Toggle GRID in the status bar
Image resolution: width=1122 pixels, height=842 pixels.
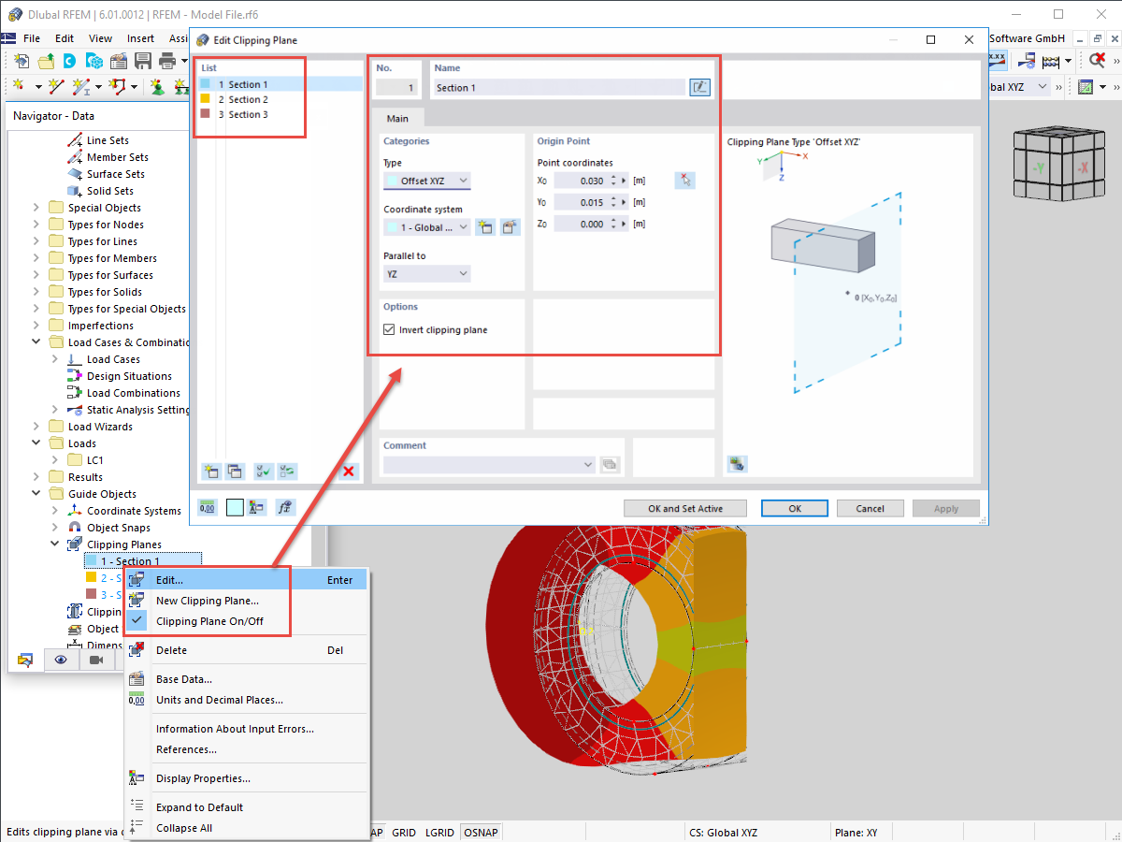[x=404, y=832]
